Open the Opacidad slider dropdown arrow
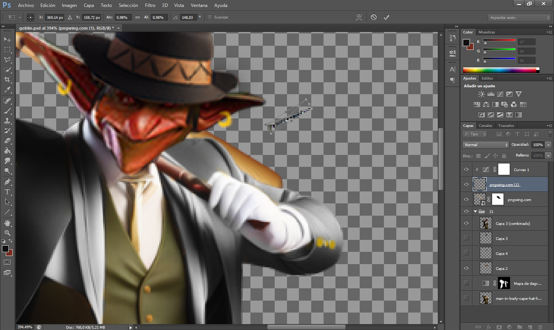Screen dimensions: 554x330 coord(549,145)
